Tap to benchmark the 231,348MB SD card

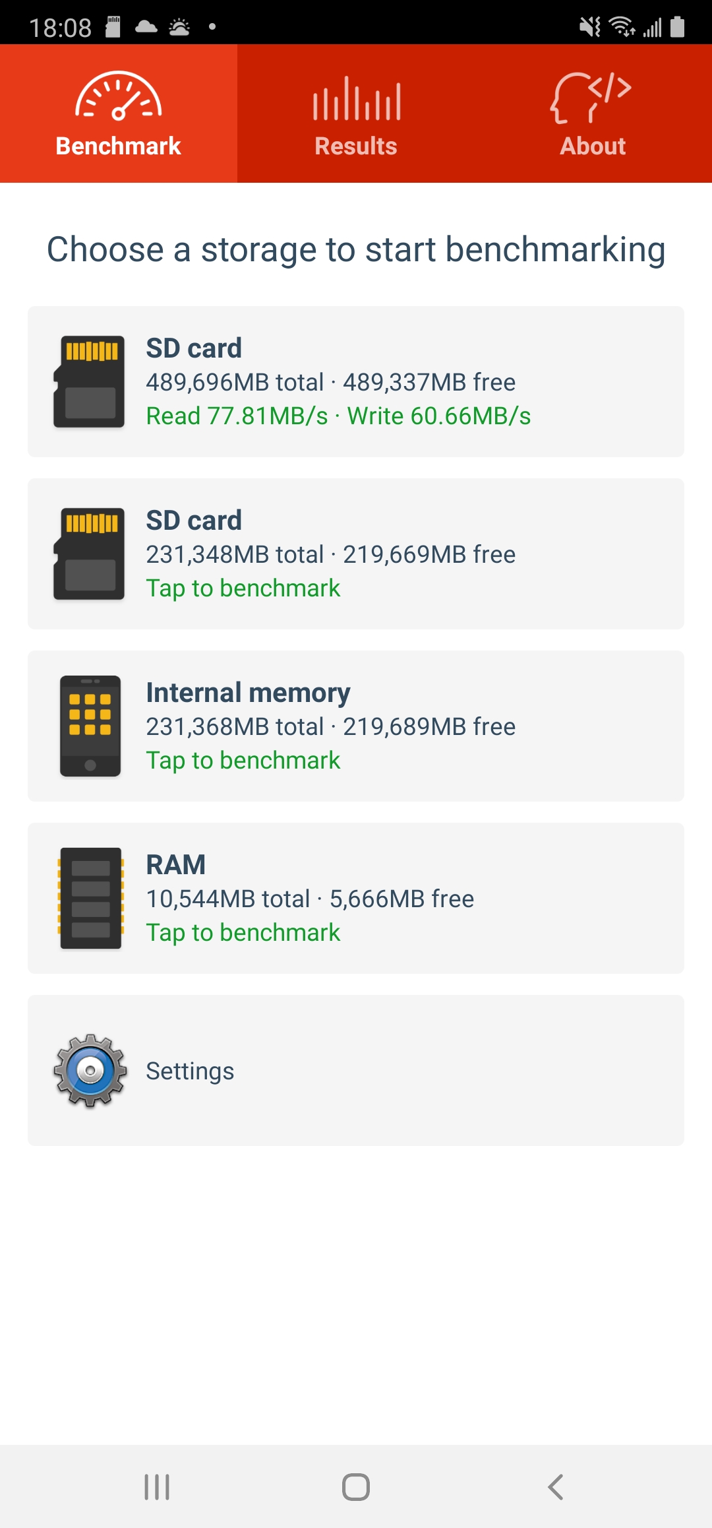tap(243, 588)
